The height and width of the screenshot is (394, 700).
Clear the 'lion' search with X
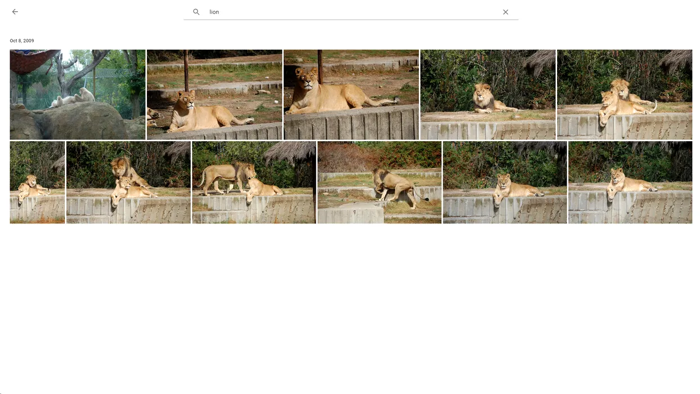coord(505,12)
